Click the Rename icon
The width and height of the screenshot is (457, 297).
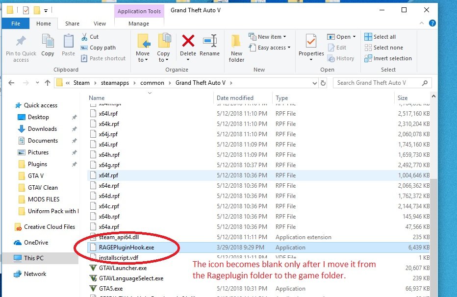[x=209, y=41]
